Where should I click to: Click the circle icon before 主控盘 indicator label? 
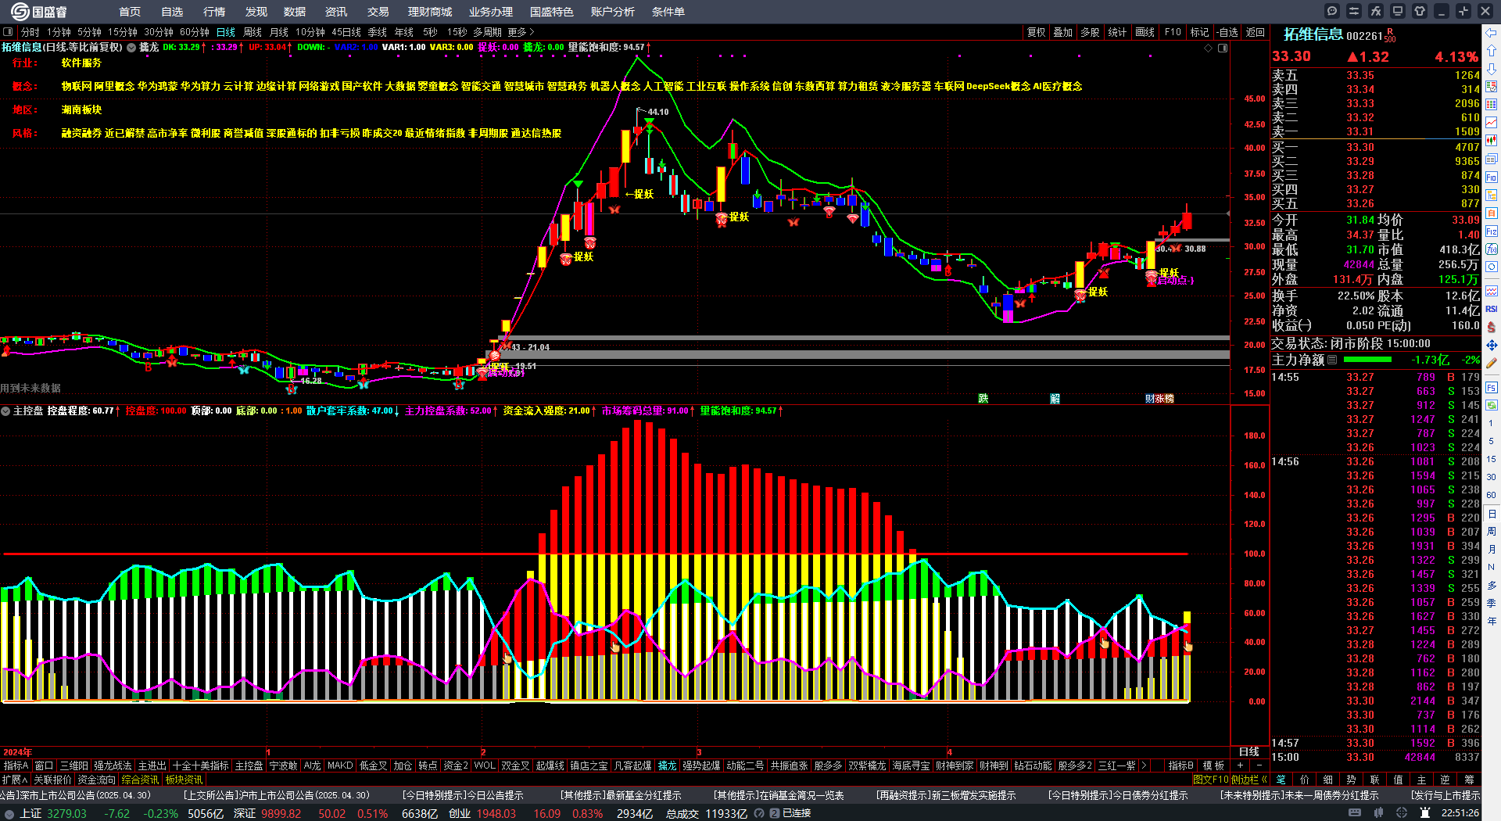5,410
